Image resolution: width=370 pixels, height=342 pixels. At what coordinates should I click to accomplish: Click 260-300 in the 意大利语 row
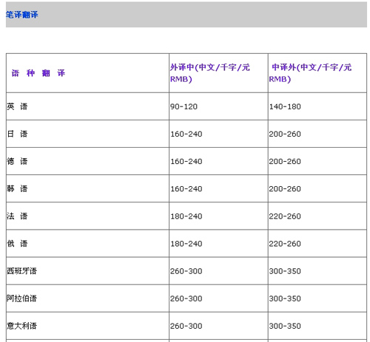186,326
